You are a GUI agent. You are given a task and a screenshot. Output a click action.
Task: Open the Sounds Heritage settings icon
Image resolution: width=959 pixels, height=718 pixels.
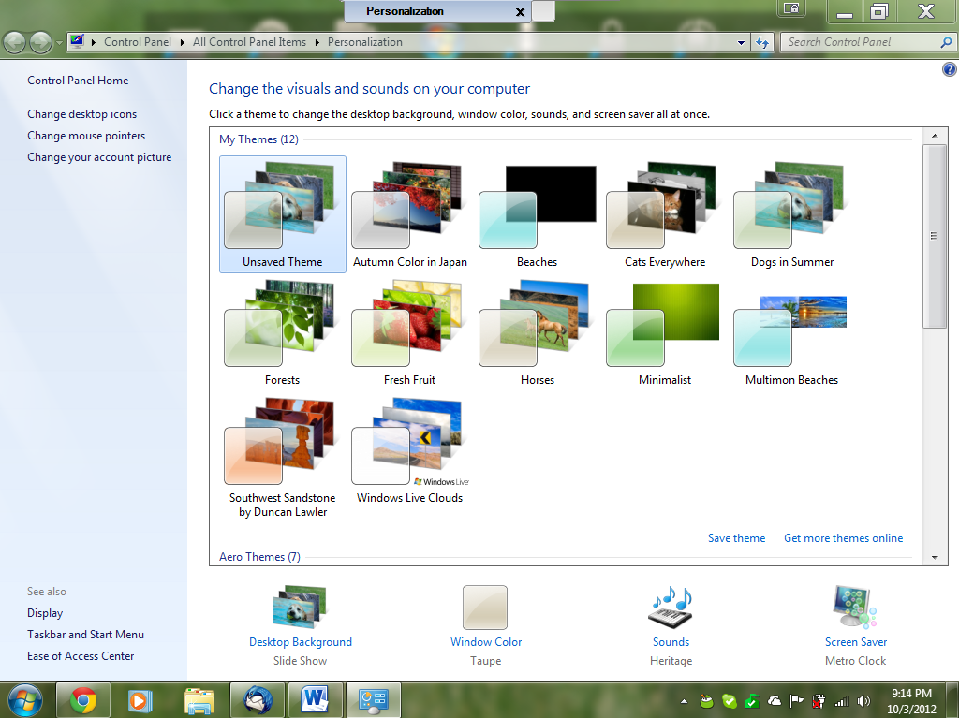point(671,607)
